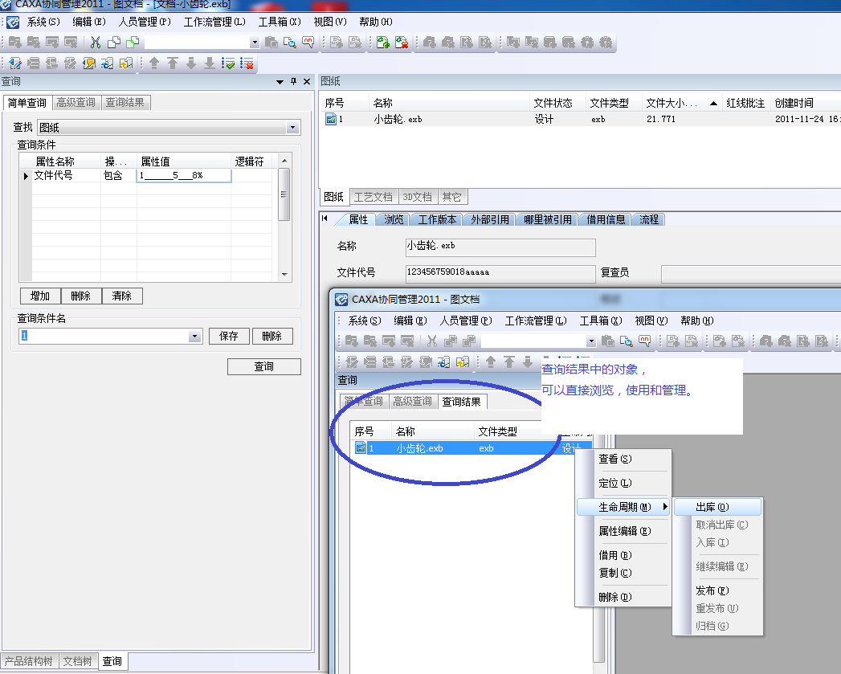Click the move down arrow icon
Image resolution: width=841 pixels, height=674 pixels.
191,63
